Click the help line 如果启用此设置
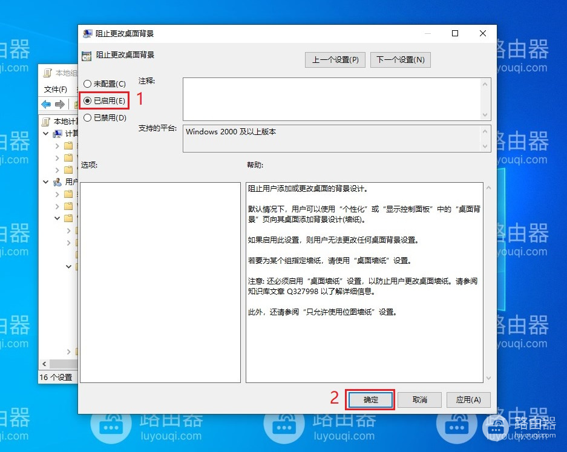Image resolution: width=567 pixels, height=452 pixels. point(333,240)
